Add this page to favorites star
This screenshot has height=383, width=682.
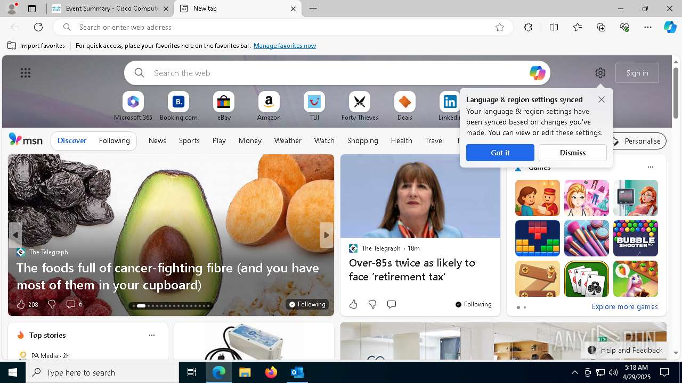500,27
